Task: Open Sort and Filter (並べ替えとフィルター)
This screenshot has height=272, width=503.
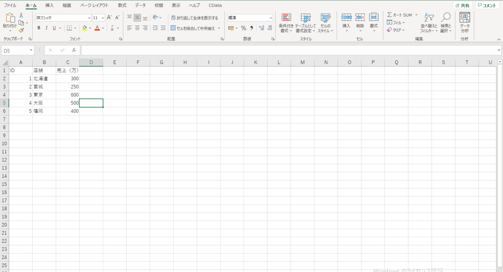Action: click(x=429, y=23)
